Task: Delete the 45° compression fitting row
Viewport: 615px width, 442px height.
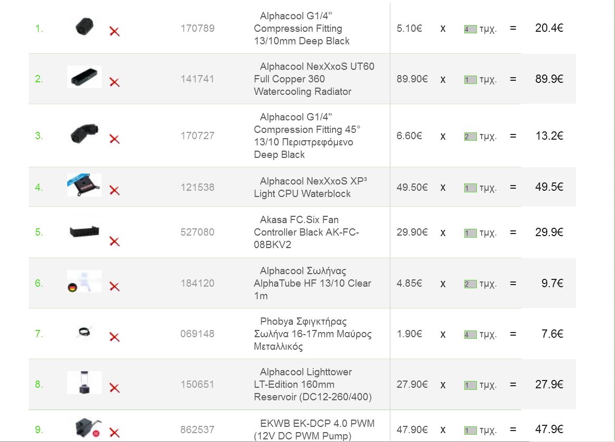Action: tap(115, 139)
